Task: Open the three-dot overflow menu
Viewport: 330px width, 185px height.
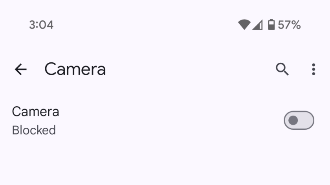Action: pos(313,69)
